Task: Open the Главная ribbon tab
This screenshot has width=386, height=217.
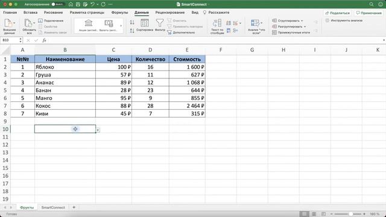Action: click(10, 12)
